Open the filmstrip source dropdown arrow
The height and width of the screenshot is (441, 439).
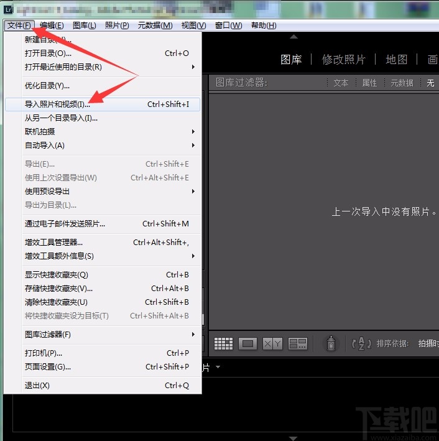218,367
